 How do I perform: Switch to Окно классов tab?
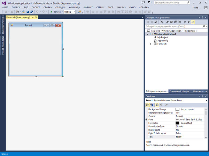[200, 91]
